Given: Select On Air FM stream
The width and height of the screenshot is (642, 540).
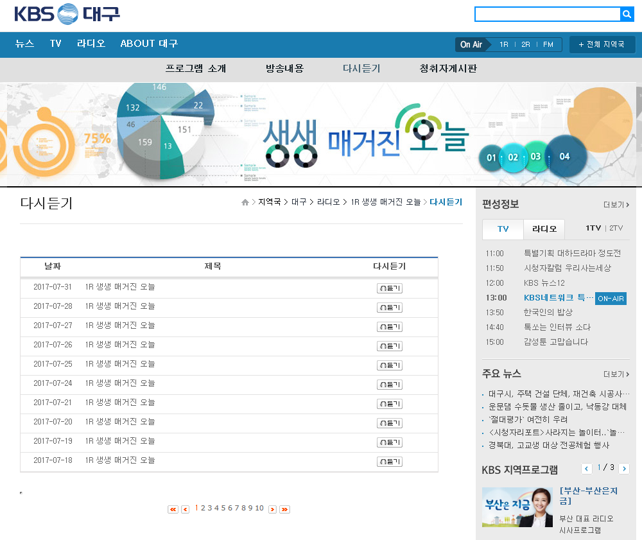Looking at the screenshot, I should tap(548, 44).
